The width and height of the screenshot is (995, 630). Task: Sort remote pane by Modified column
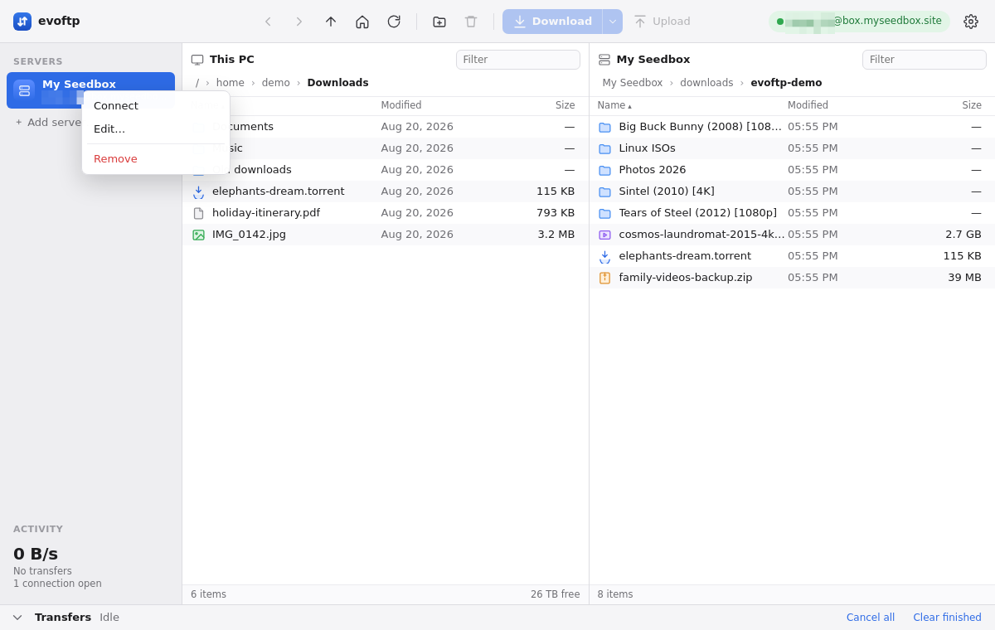tap(808, 105)
